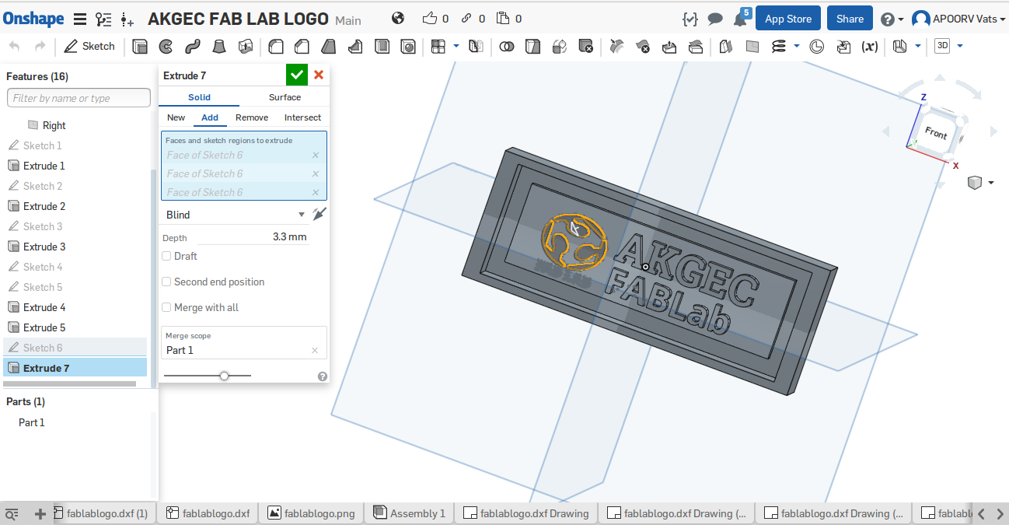Select the Sweep tool
1009x525 pixels.
click(x=193, y=47)
